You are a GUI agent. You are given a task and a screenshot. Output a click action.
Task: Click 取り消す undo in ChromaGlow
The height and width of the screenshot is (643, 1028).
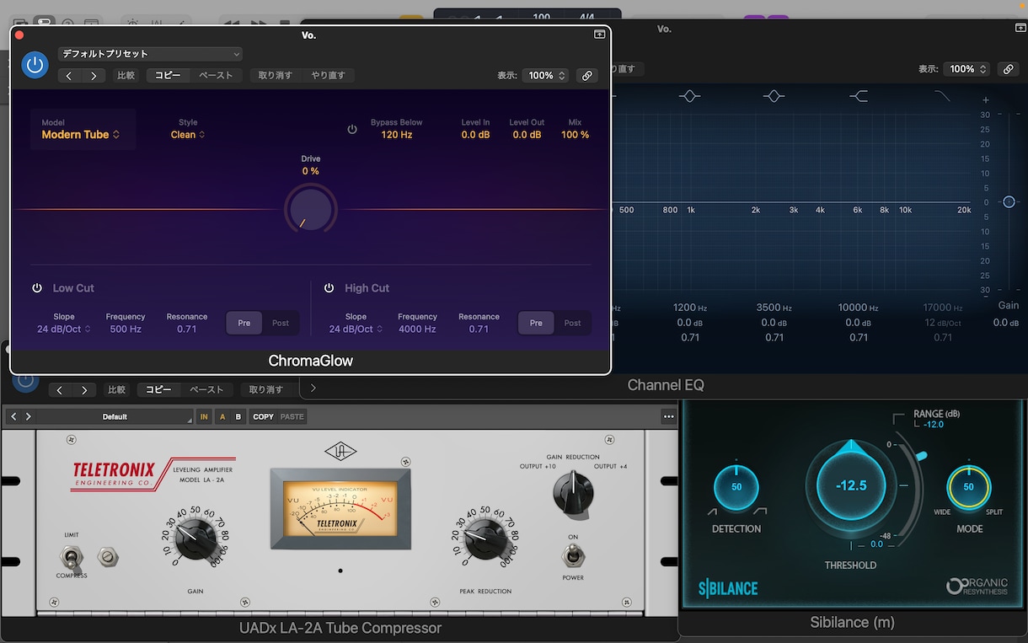[x=276, y=76]
